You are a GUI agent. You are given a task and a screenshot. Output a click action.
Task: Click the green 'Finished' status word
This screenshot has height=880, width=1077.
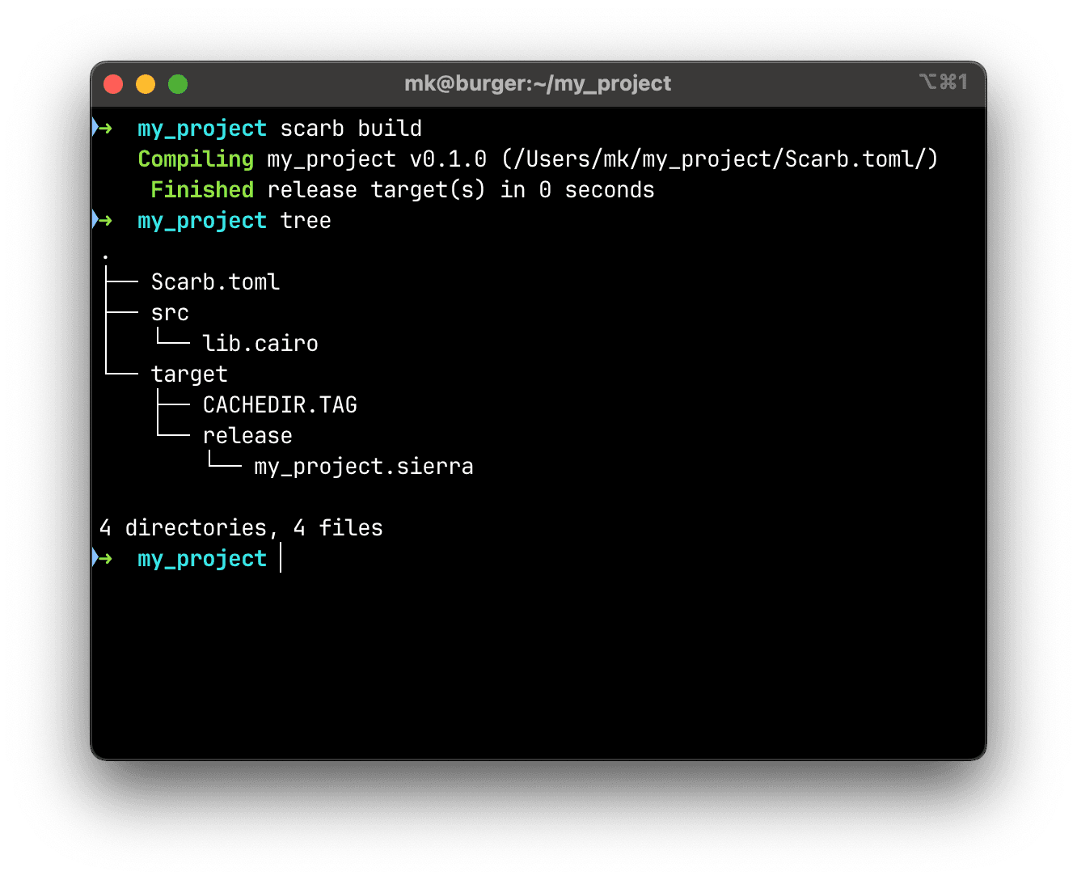(x=202, y=190)
